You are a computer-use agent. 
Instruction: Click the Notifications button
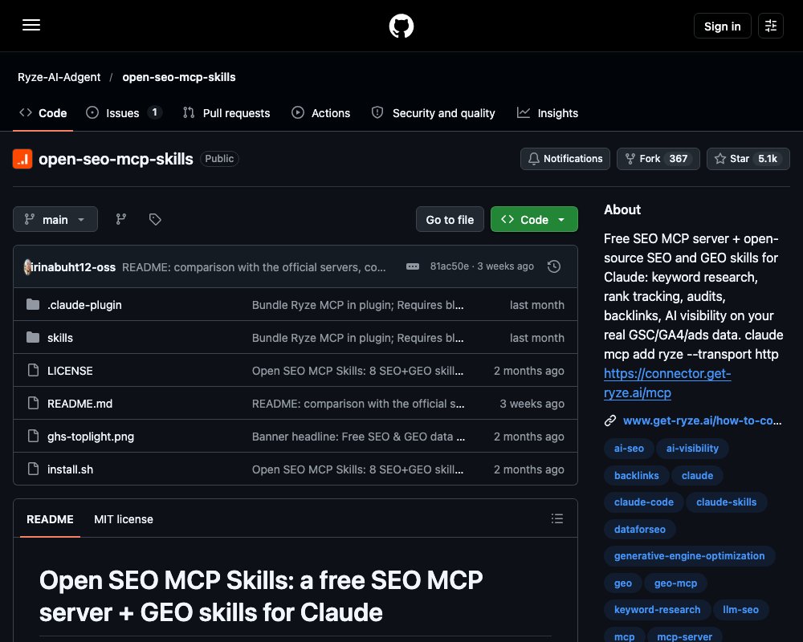point(565,159)
